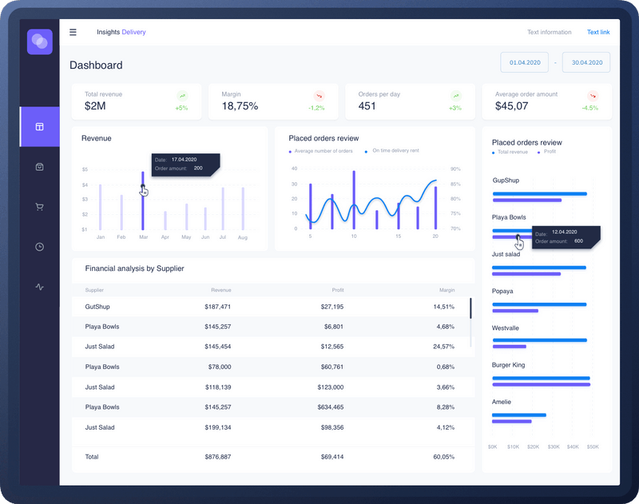639x504 pixels.
Task: Click the Text link in the top right
Action: click(x=598, y=32)
